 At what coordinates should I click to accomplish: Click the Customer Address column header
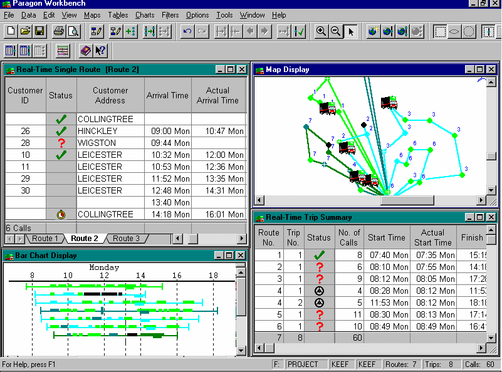[110, 95]
